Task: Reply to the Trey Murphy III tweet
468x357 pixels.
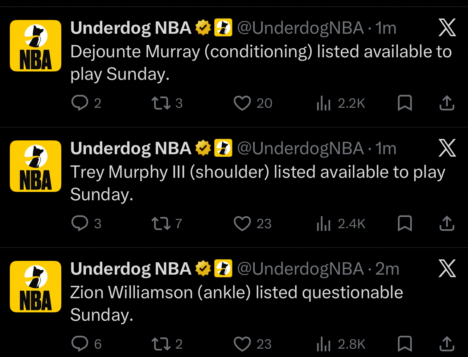Action: (80, 223)
